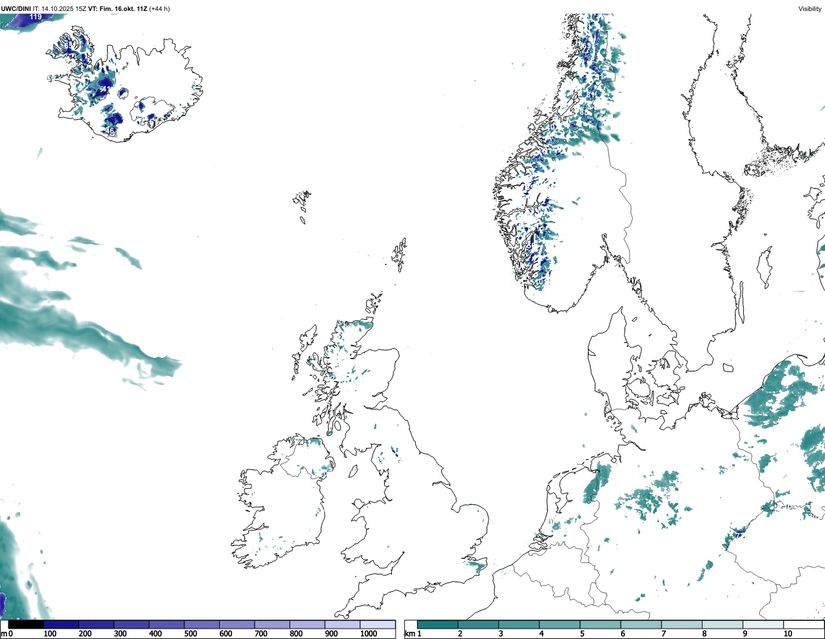Click the '100' label on the metre scale
The width and height of the screenshot is (825, 639).
tap(50, 634)
